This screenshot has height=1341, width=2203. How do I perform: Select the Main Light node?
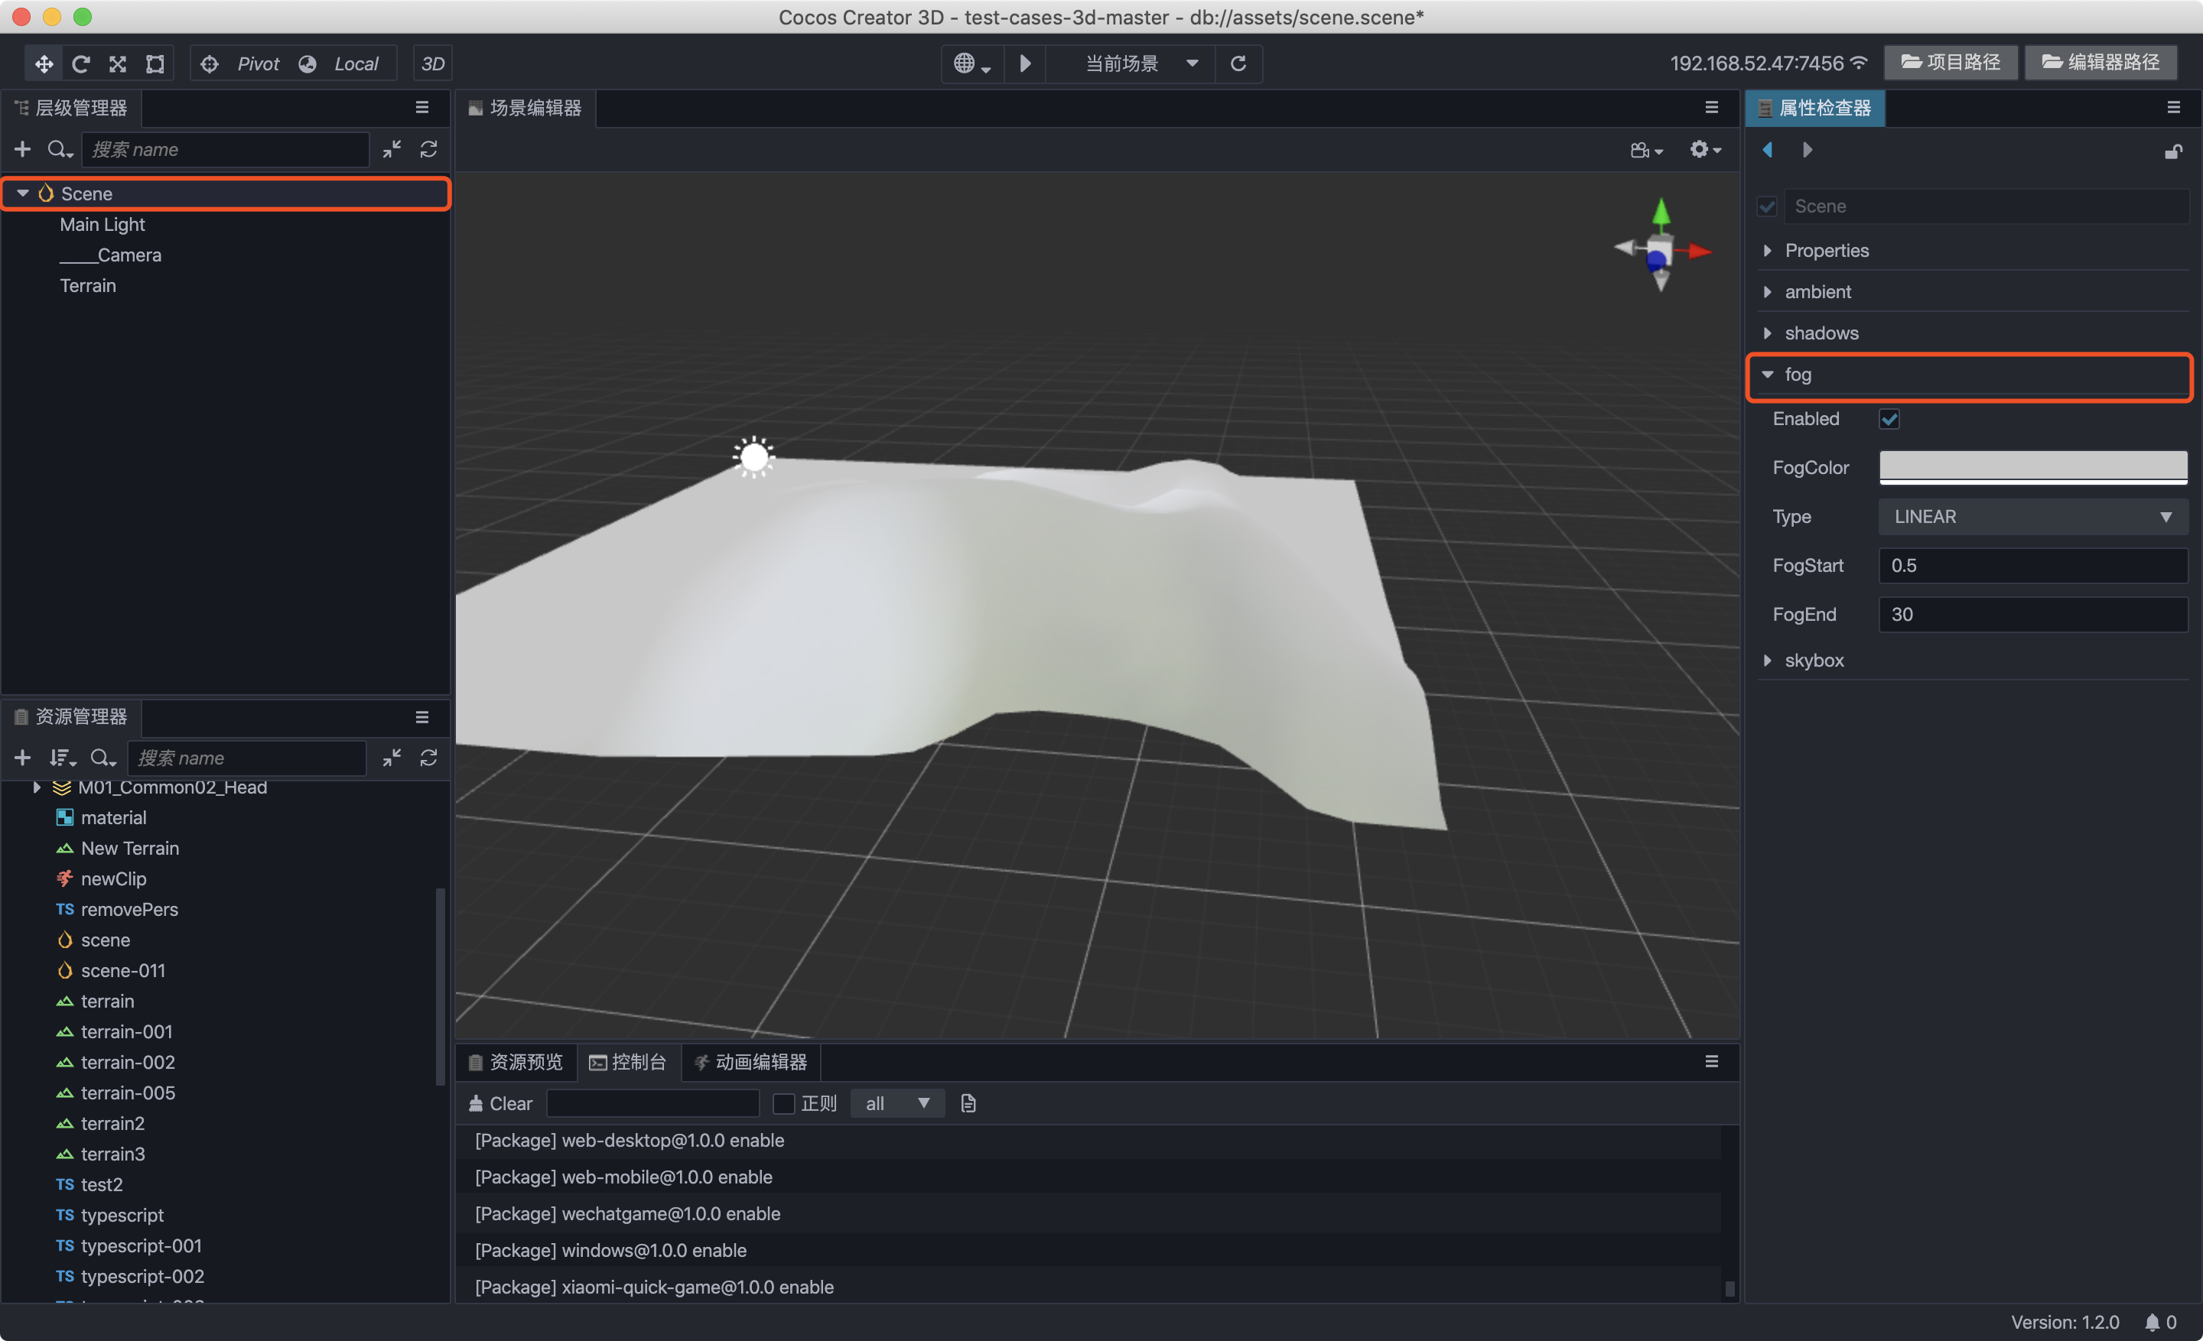102,224
